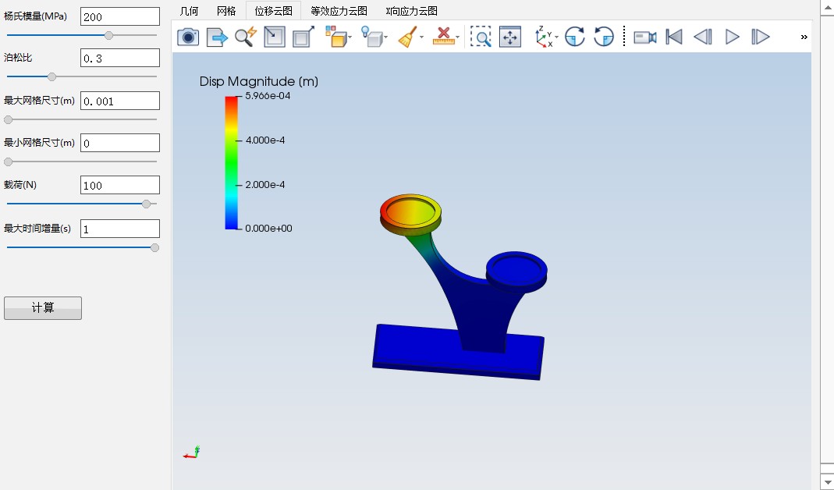Click the legend value '2.000e-4'

(x=265, y=185)
